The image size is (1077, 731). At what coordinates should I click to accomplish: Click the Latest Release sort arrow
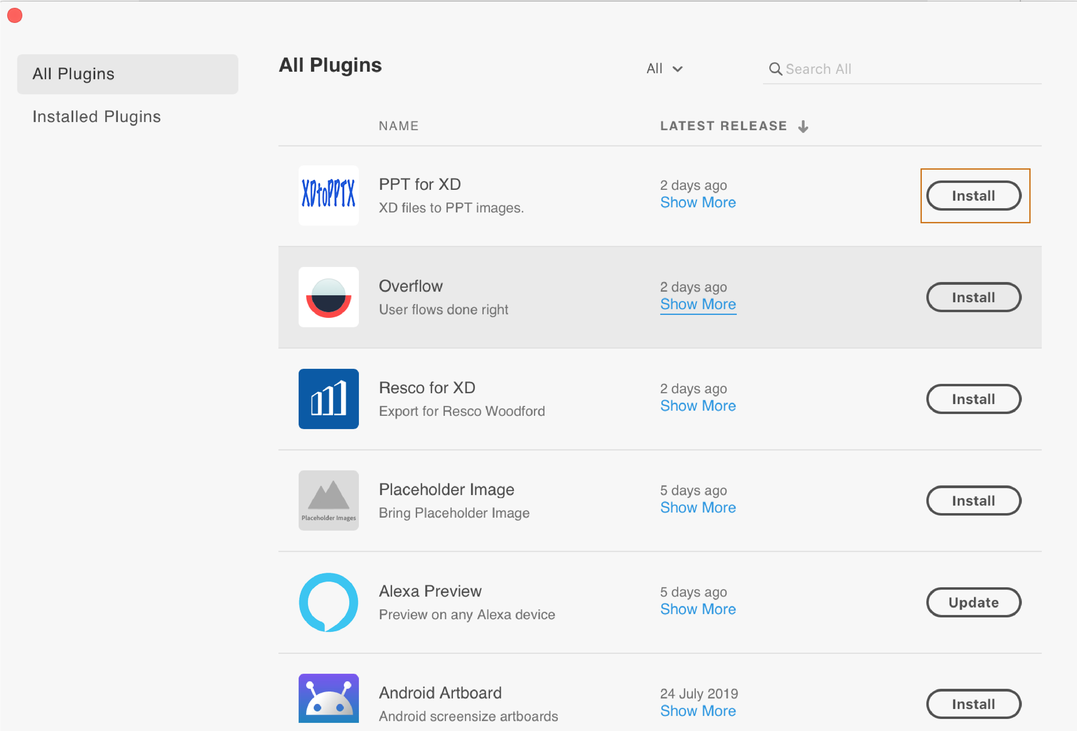pos(803,126)
